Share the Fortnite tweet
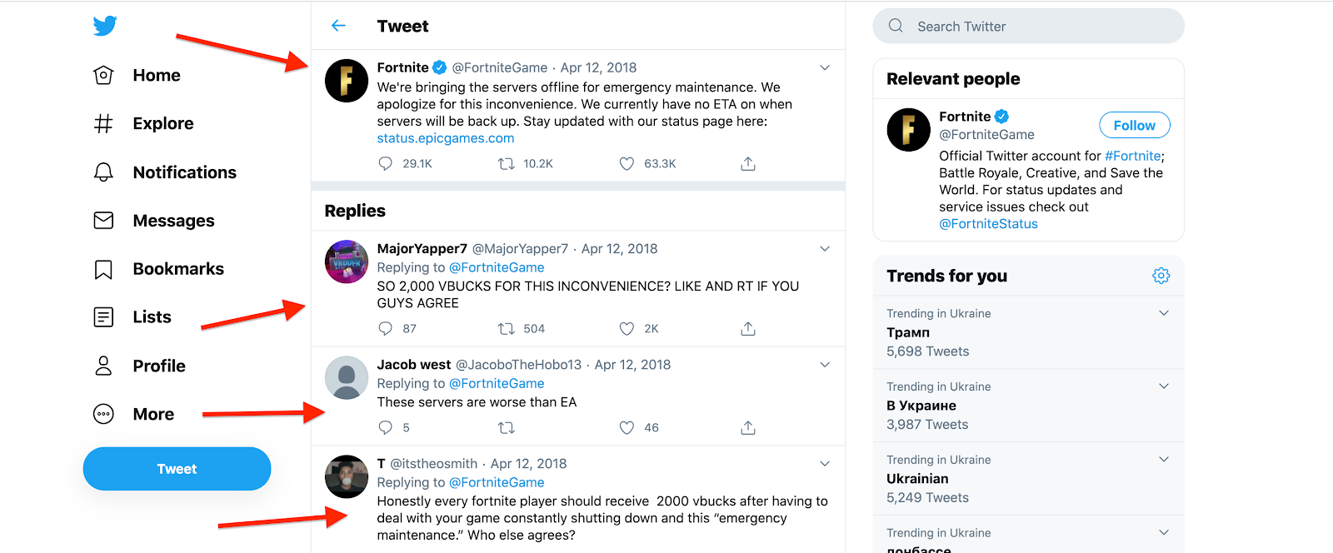 (748, 164)
